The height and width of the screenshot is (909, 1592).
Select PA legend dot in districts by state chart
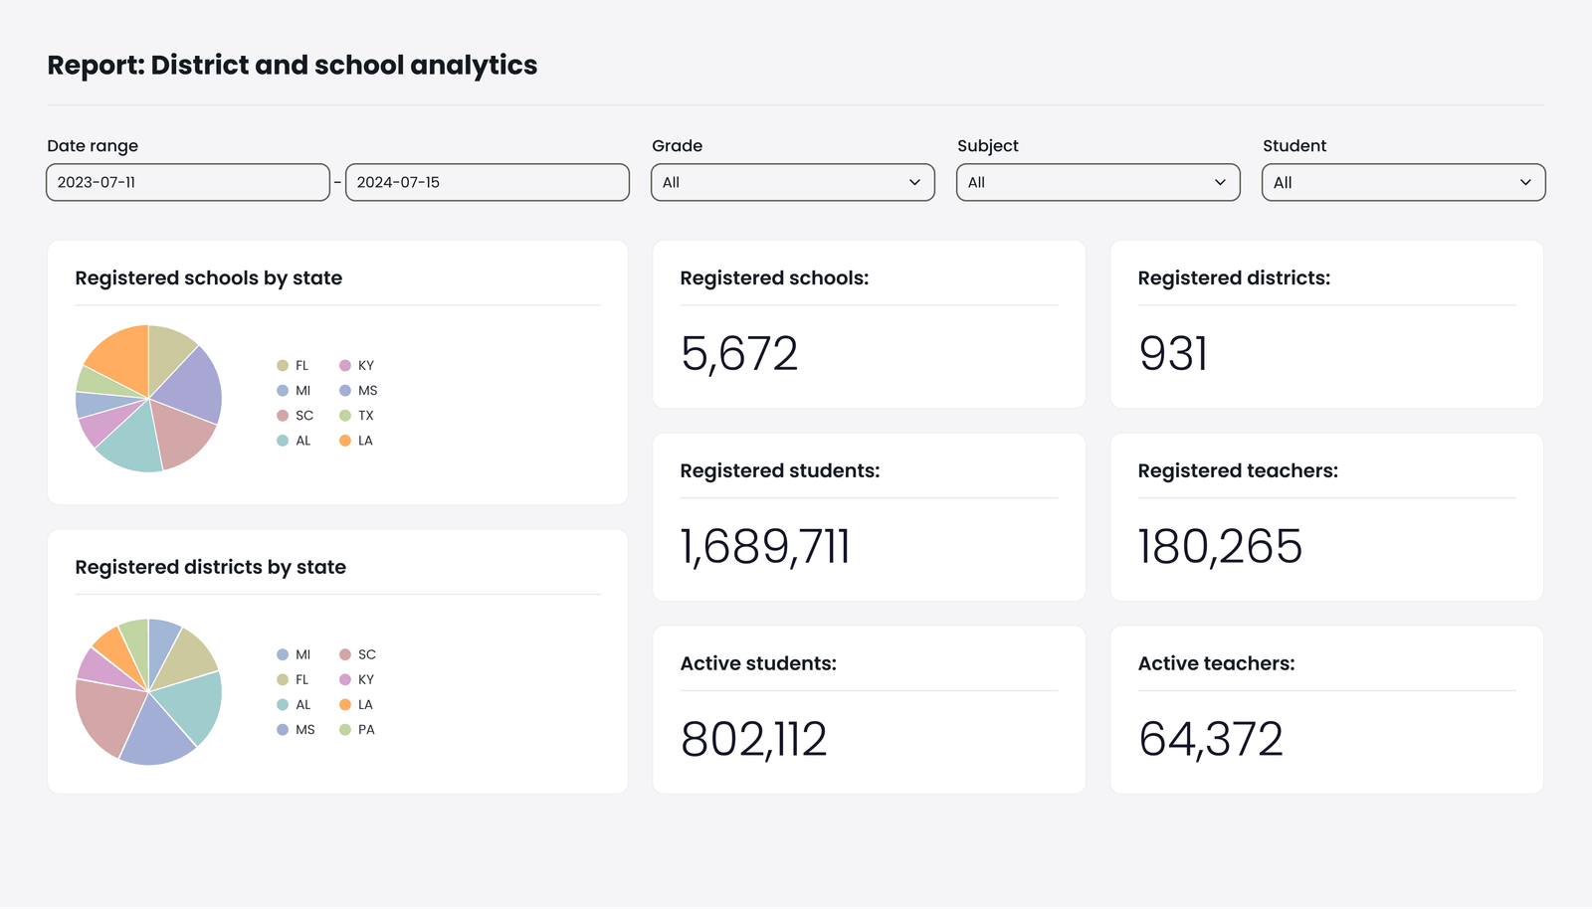click(x=345, y=730)
